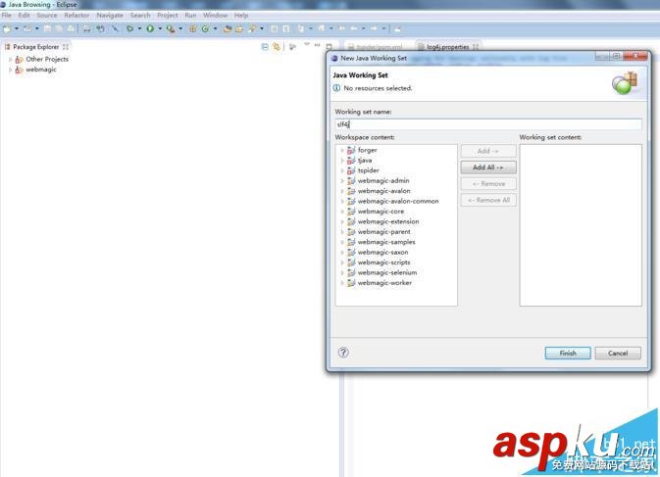660x477 pixels.
Task: Click the Open Type toolbar icon
Action: (x=228, y=28)
